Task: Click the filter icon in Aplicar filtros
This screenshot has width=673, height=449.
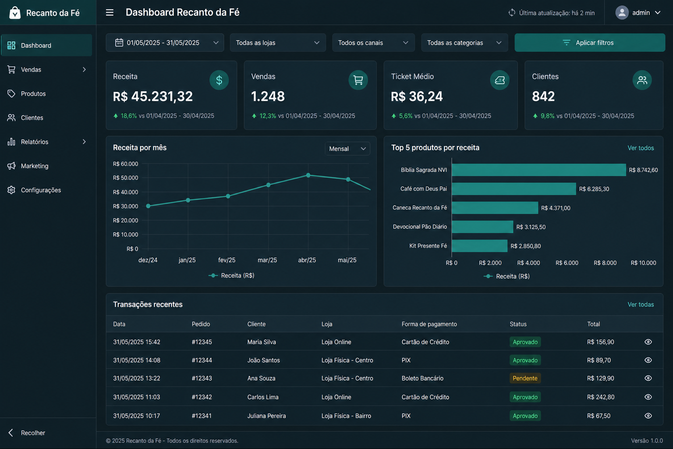Action: (567, 43)
